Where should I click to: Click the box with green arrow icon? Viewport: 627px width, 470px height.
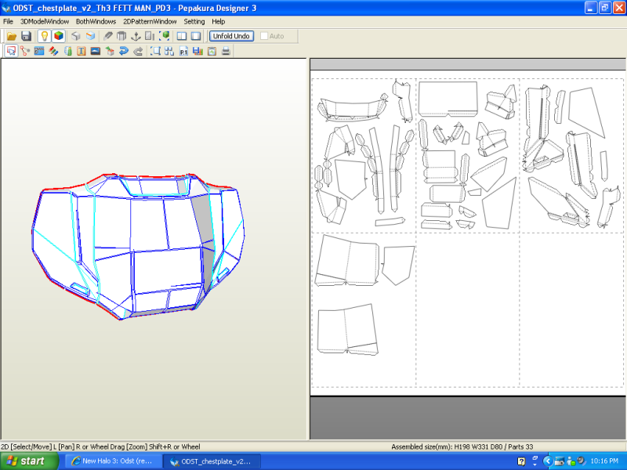click(110, 51)
